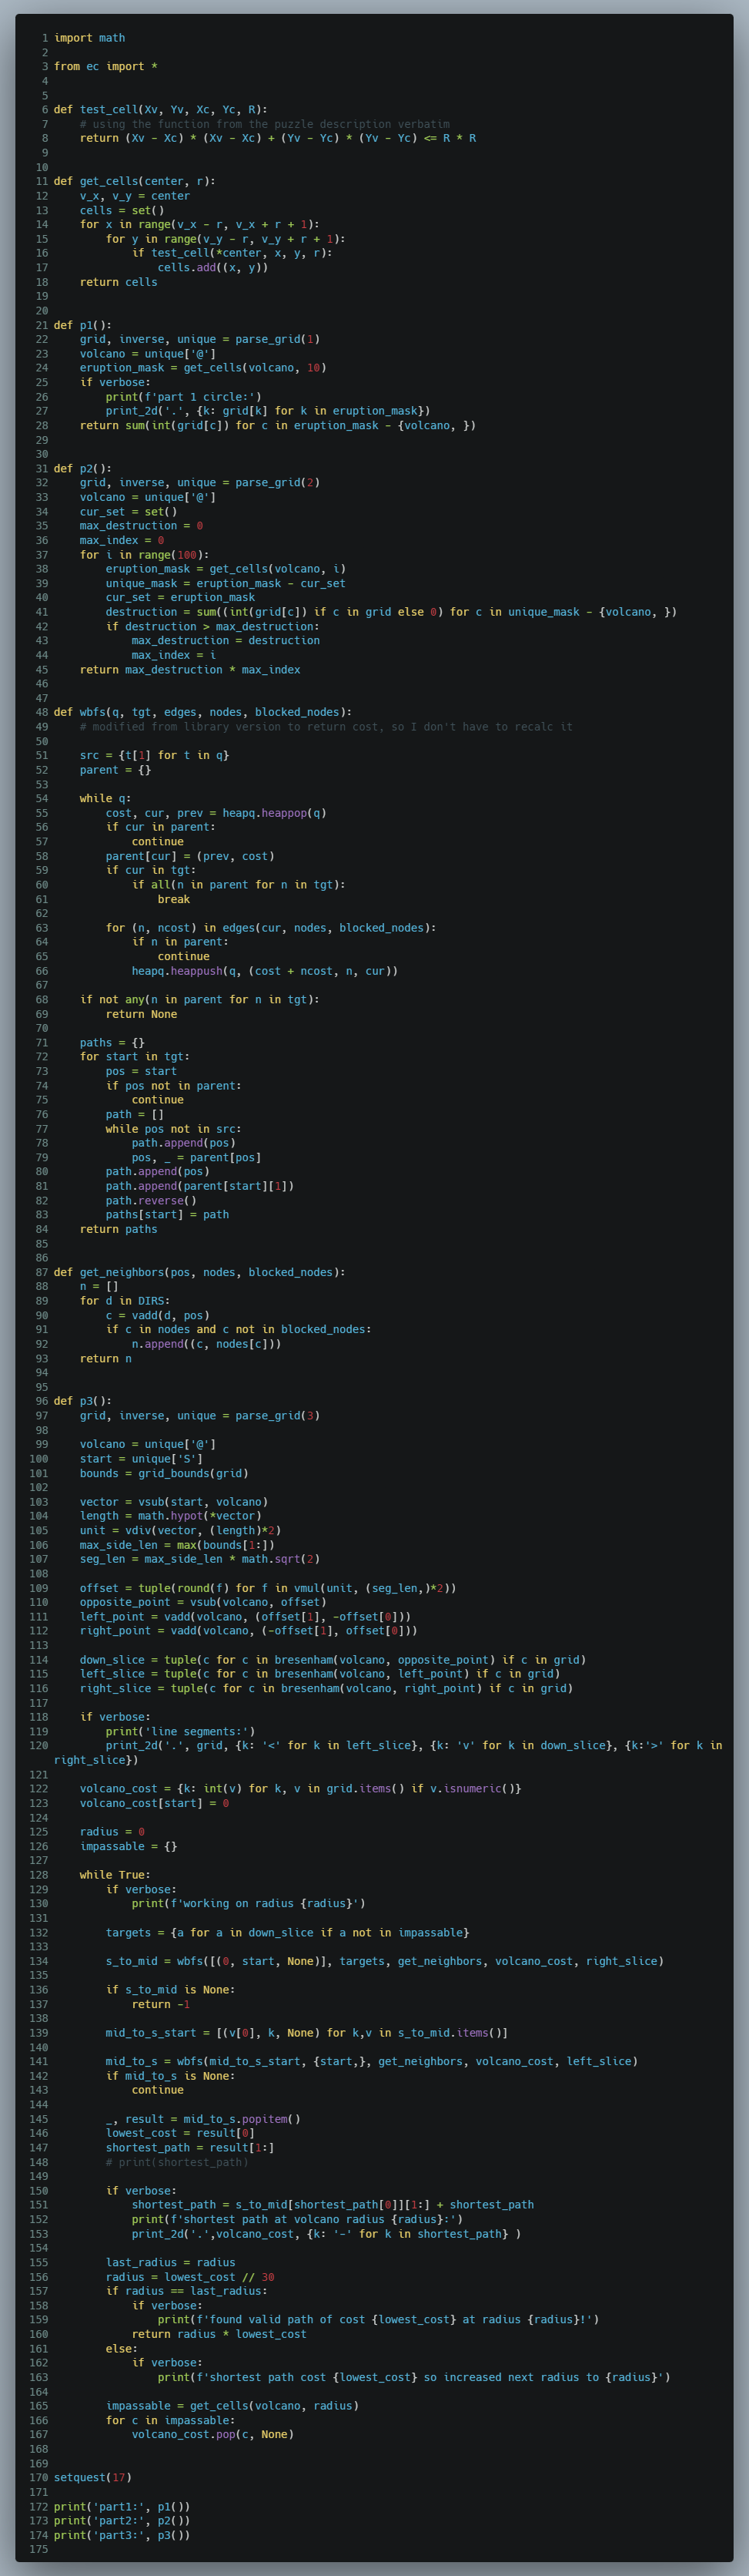
Task: Click the "print('part3:', p3())" line
Action: click(x=122, y=2535)
